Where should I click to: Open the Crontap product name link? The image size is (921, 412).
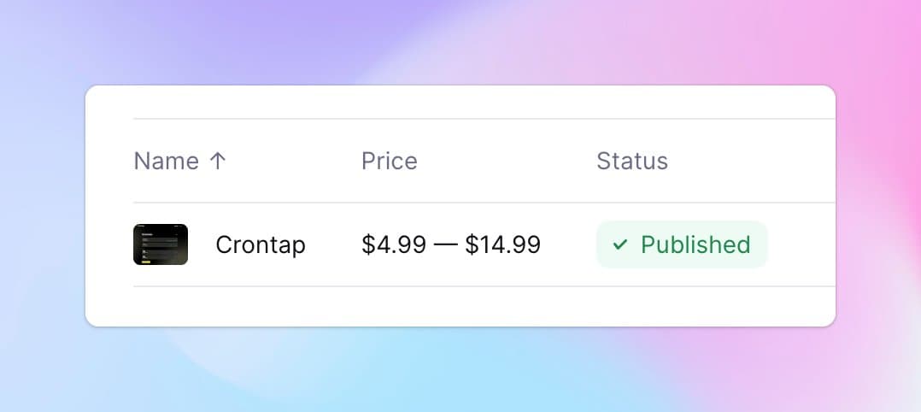point(261,244)
